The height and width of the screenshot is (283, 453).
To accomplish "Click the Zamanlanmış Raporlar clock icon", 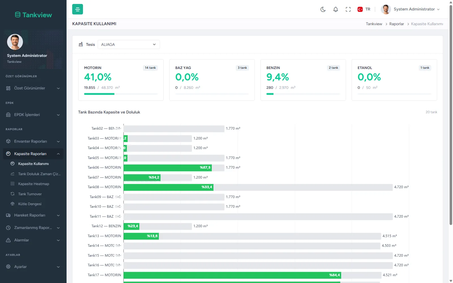I will 8,228.
